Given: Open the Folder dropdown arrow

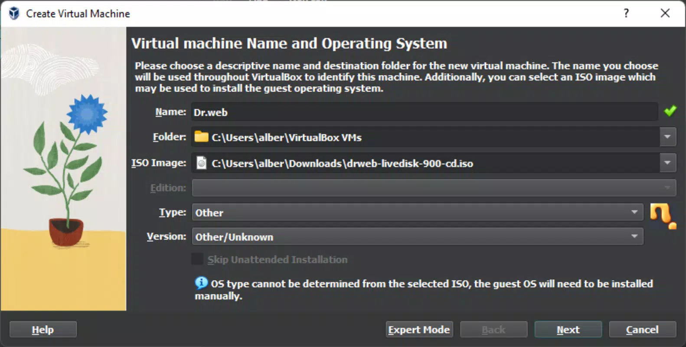Looking at the screenshot, I should [x=667, y=137].
